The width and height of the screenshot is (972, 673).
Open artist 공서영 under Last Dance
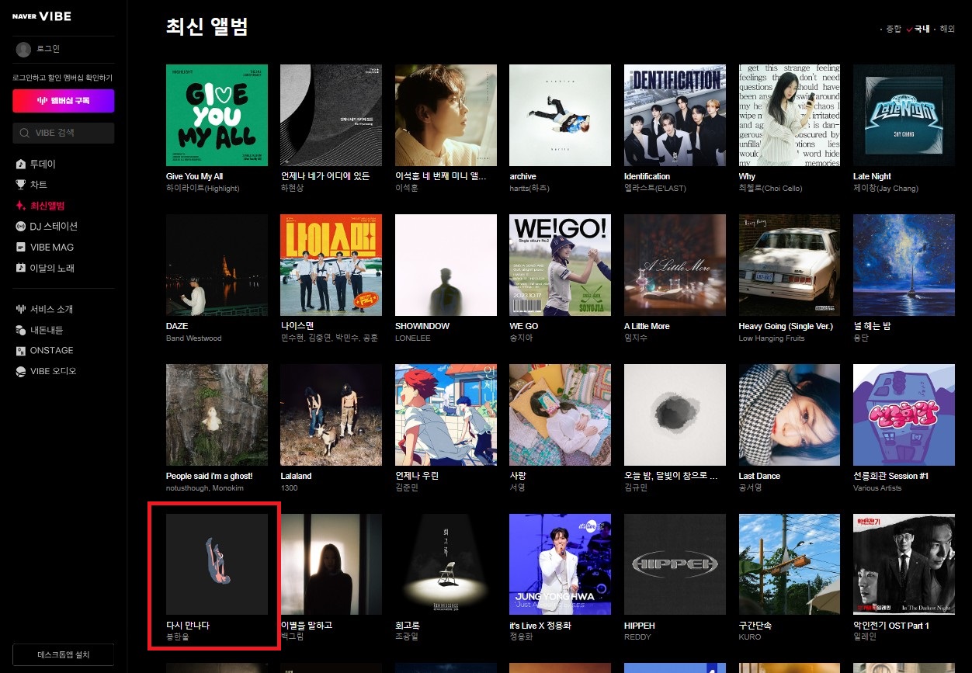click(x=751, y=488)
